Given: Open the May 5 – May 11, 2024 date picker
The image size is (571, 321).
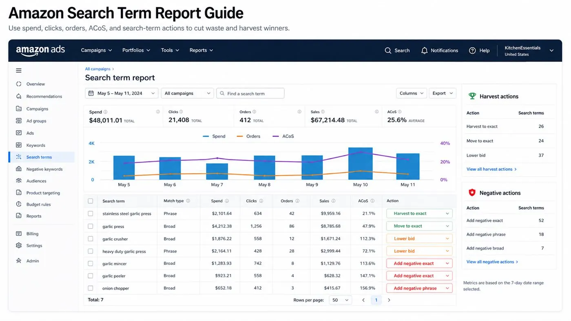Looking at the screenshot, I should click(x=122, y=93).
